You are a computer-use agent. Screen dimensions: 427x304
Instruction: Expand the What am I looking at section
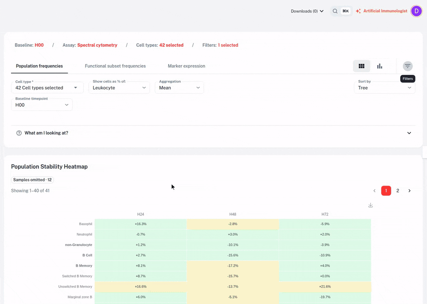coord(213,133)
